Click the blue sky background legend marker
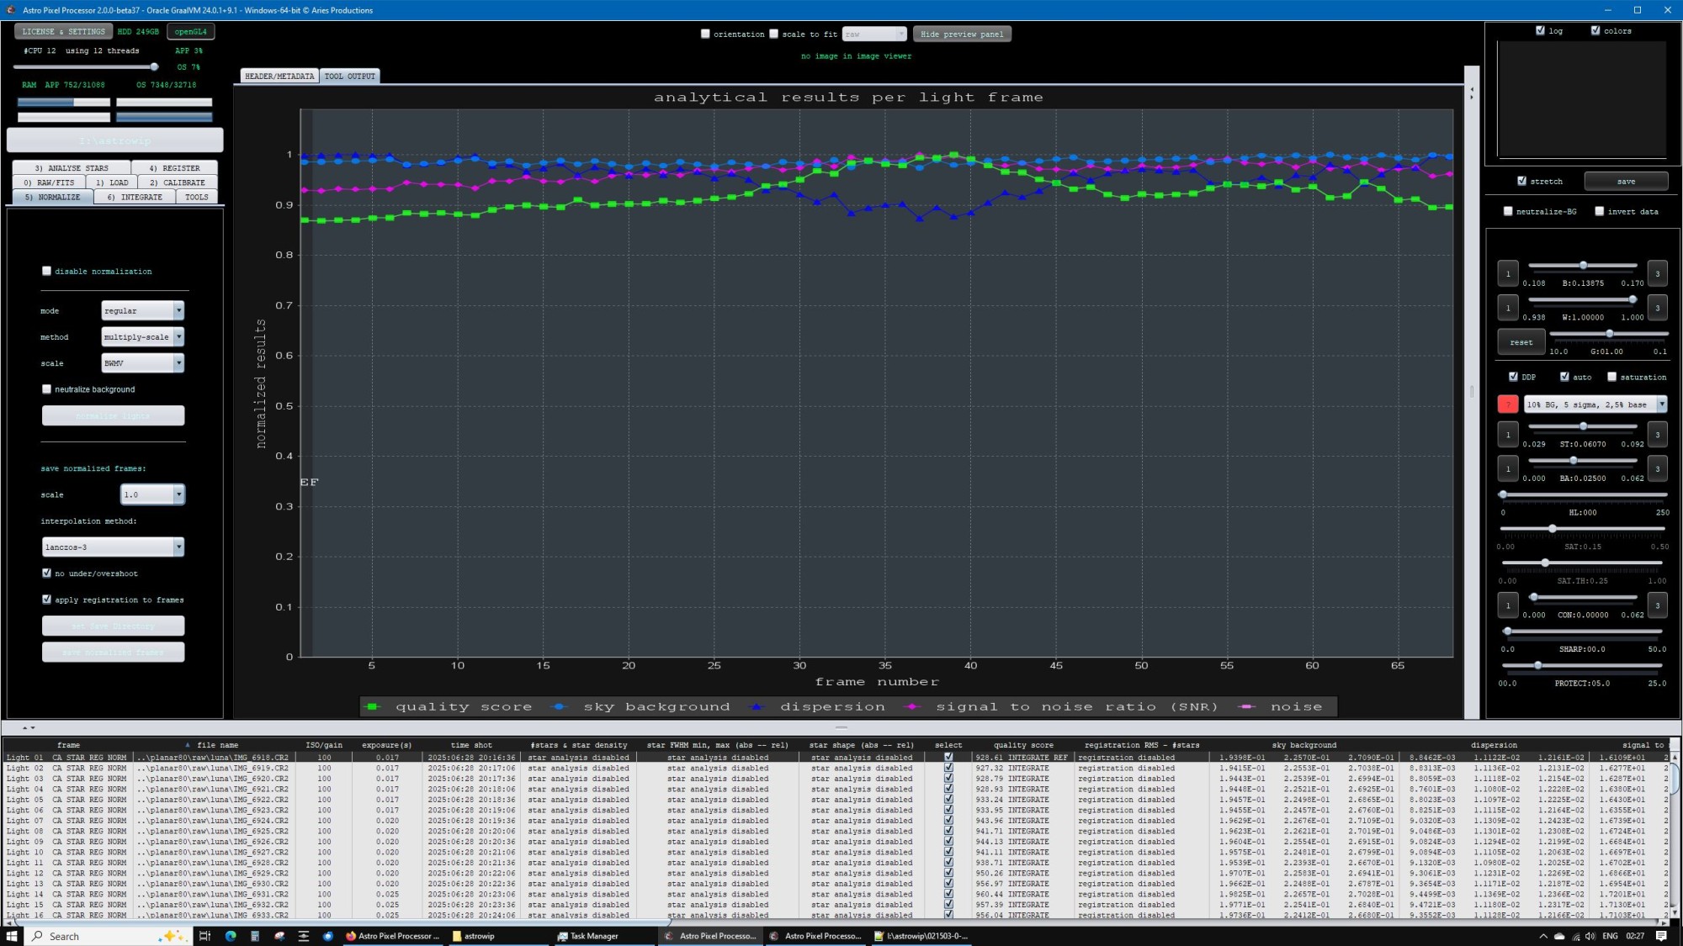1683x946 pixels. 558,706
